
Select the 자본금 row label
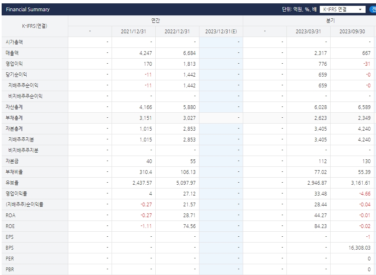click(x=12, y=161)
